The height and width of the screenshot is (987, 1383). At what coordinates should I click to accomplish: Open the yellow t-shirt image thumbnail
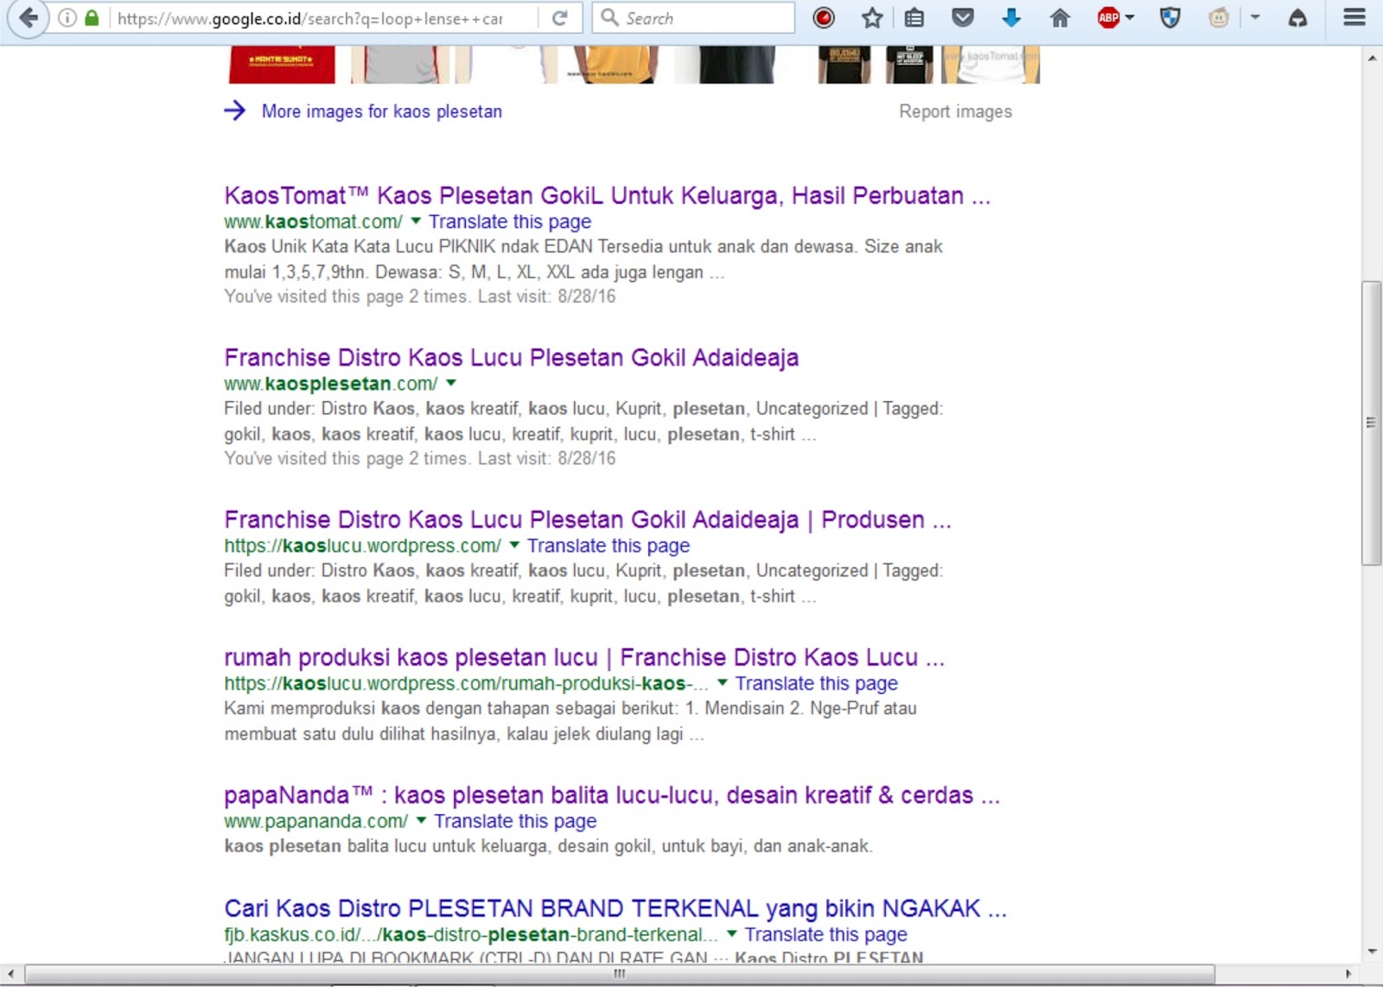pyautogui.click(x=613, y=65)
